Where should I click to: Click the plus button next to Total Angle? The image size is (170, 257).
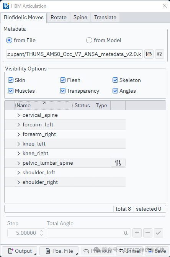[137, 233]
